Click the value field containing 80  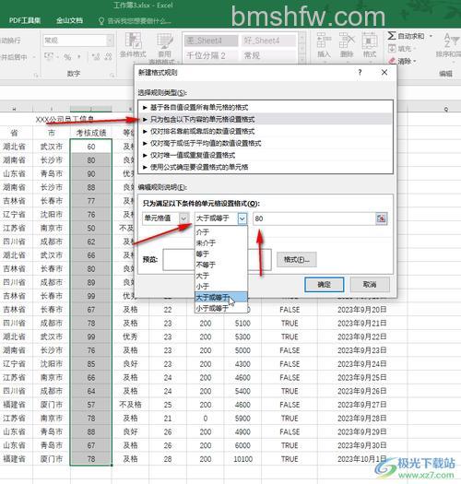(314, 218)
